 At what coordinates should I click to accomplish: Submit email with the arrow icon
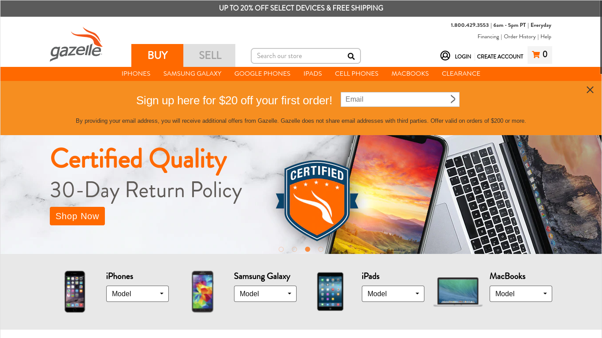click(453, 99)
